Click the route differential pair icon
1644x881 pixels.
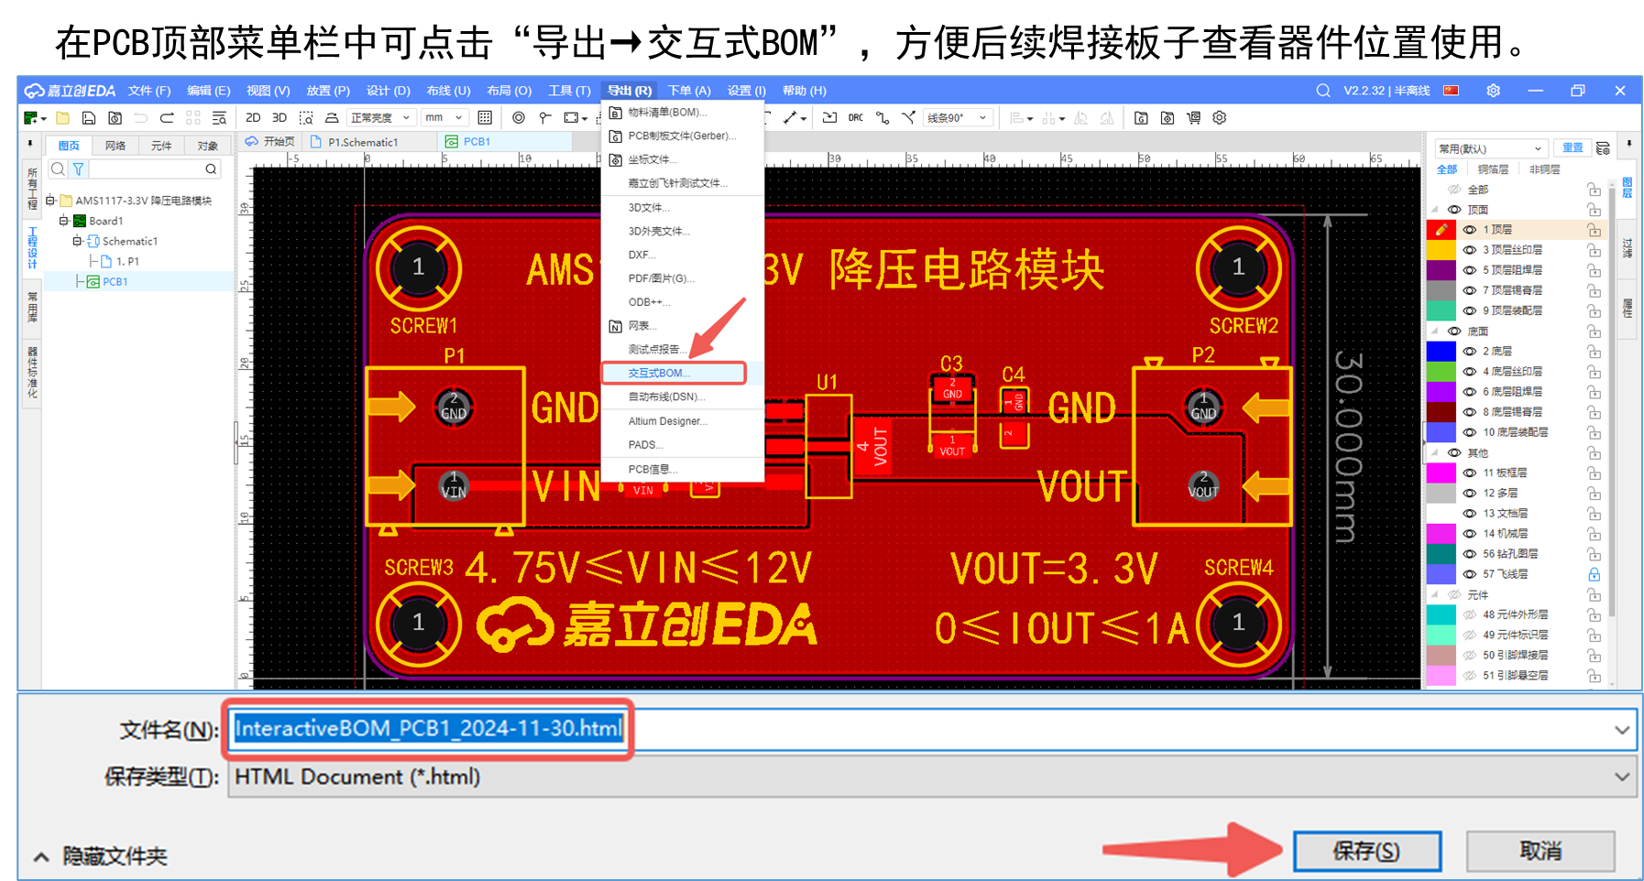click(882, 118)
